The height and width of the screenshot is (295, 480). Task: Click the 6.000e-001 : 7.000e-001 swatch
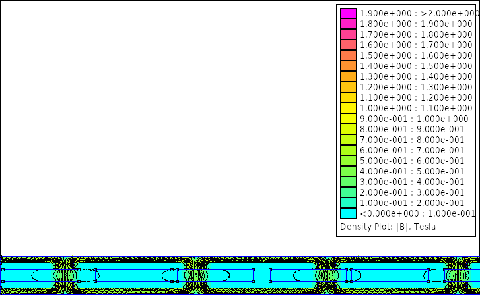click(348, 150)
